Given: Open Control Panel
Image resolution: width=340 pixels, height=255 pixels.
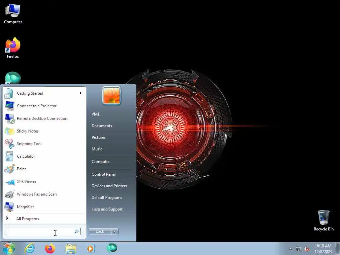Looking at the screenshot, I should pos(104,174).
